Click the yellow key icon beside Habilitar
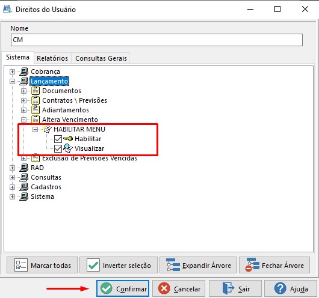The height and width of the screenshot is (298, 319). click(68, 139)
